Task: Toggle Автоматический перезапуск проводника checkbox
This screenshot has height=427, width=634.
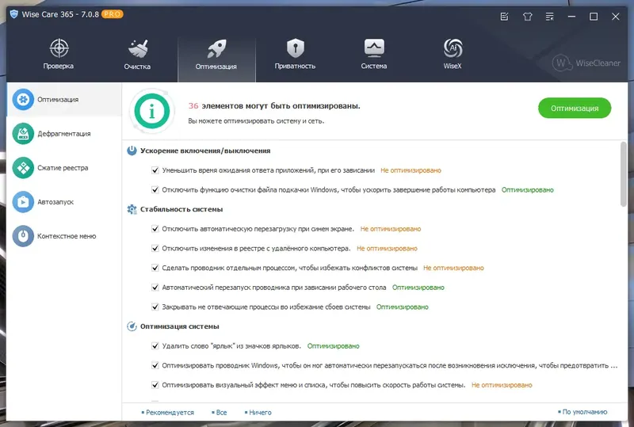Action: point(155,288)
